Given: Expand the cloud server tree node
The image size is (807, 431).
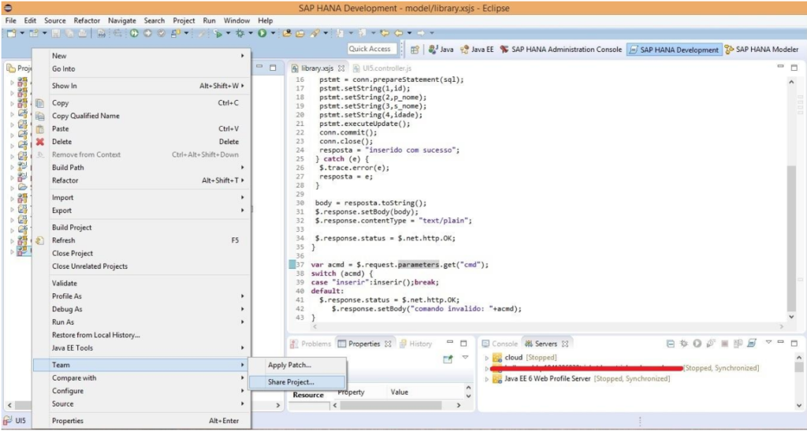Looking at the screenshot, I should 487,357.
